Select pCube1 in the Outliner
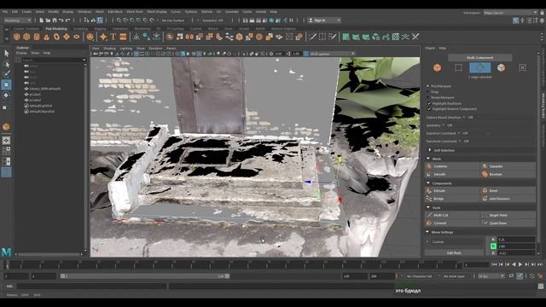The image size is (546, 307). 35,95
